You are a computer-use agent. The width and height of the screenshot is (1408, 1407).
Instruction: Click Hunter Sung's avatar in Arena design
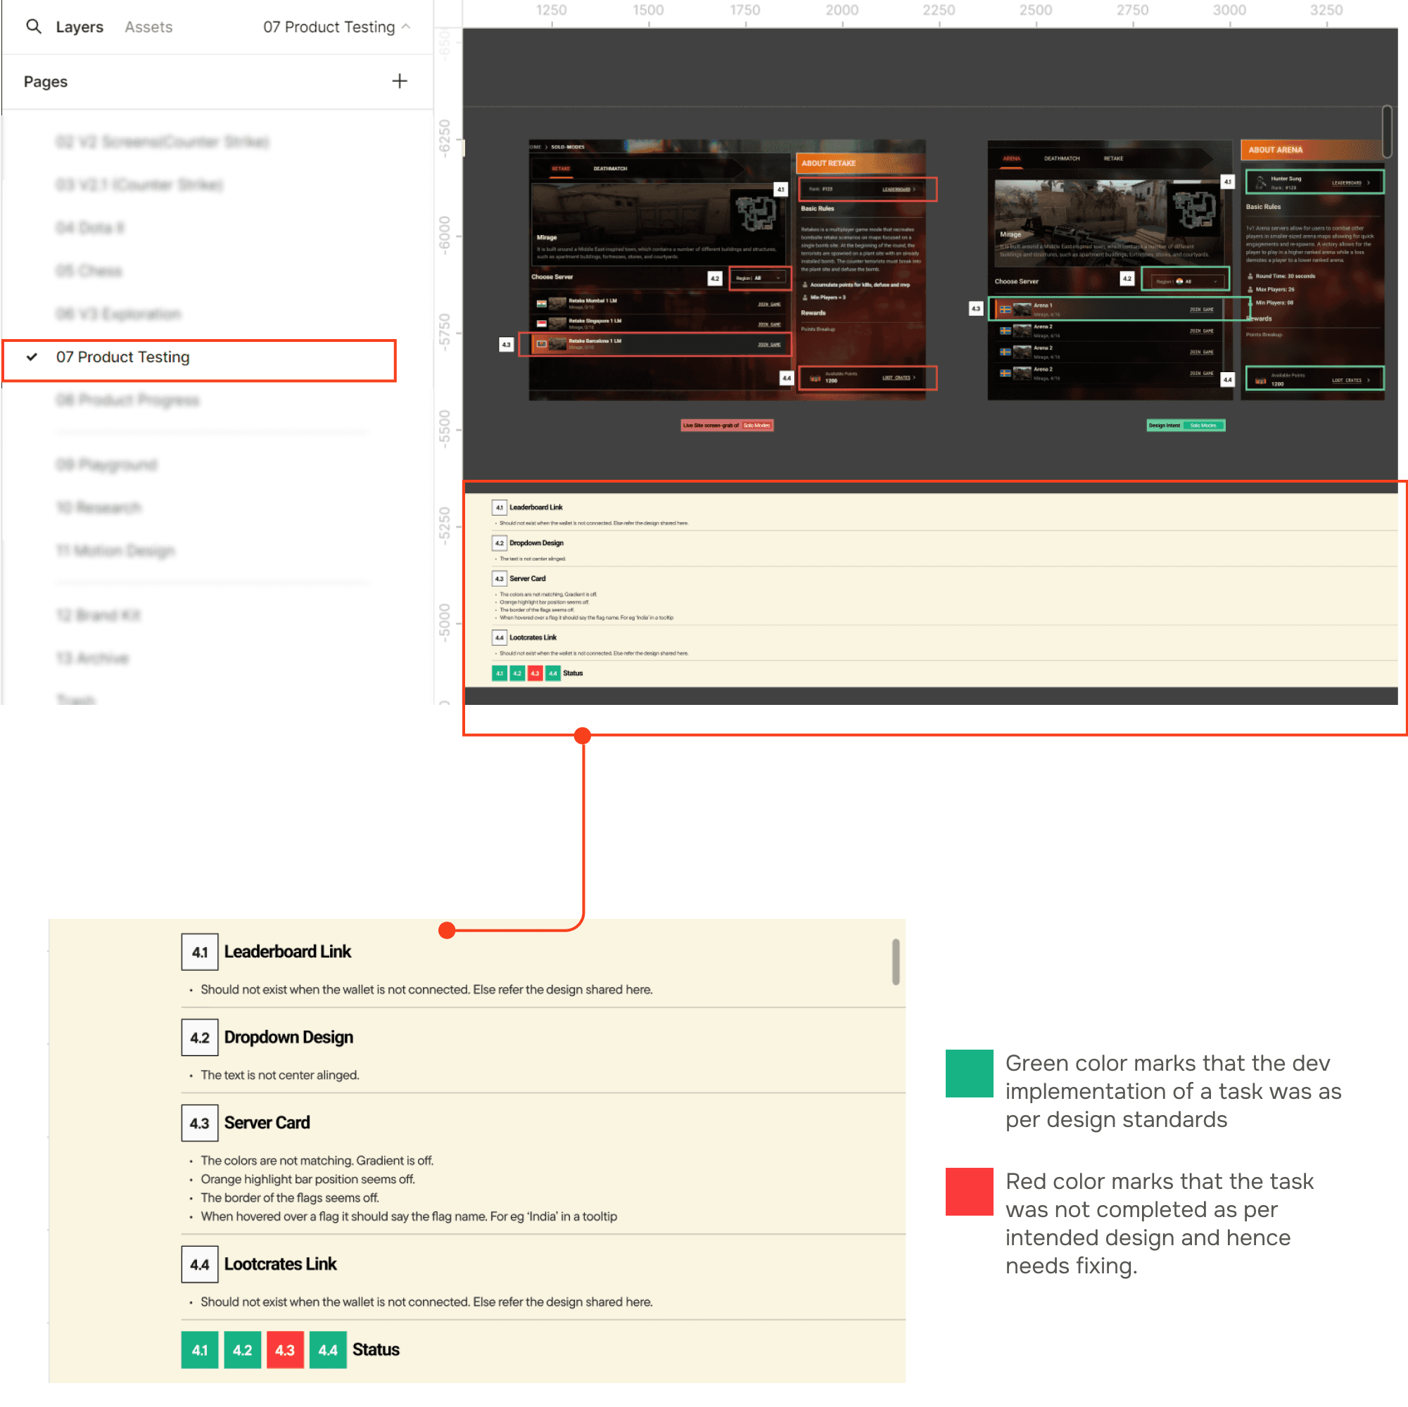1260,182
